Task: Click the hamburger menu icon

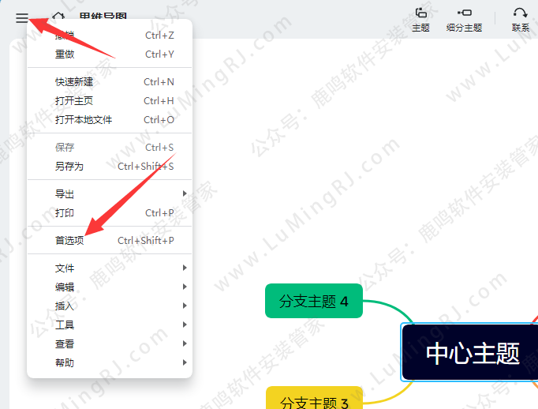Action: 21,18
